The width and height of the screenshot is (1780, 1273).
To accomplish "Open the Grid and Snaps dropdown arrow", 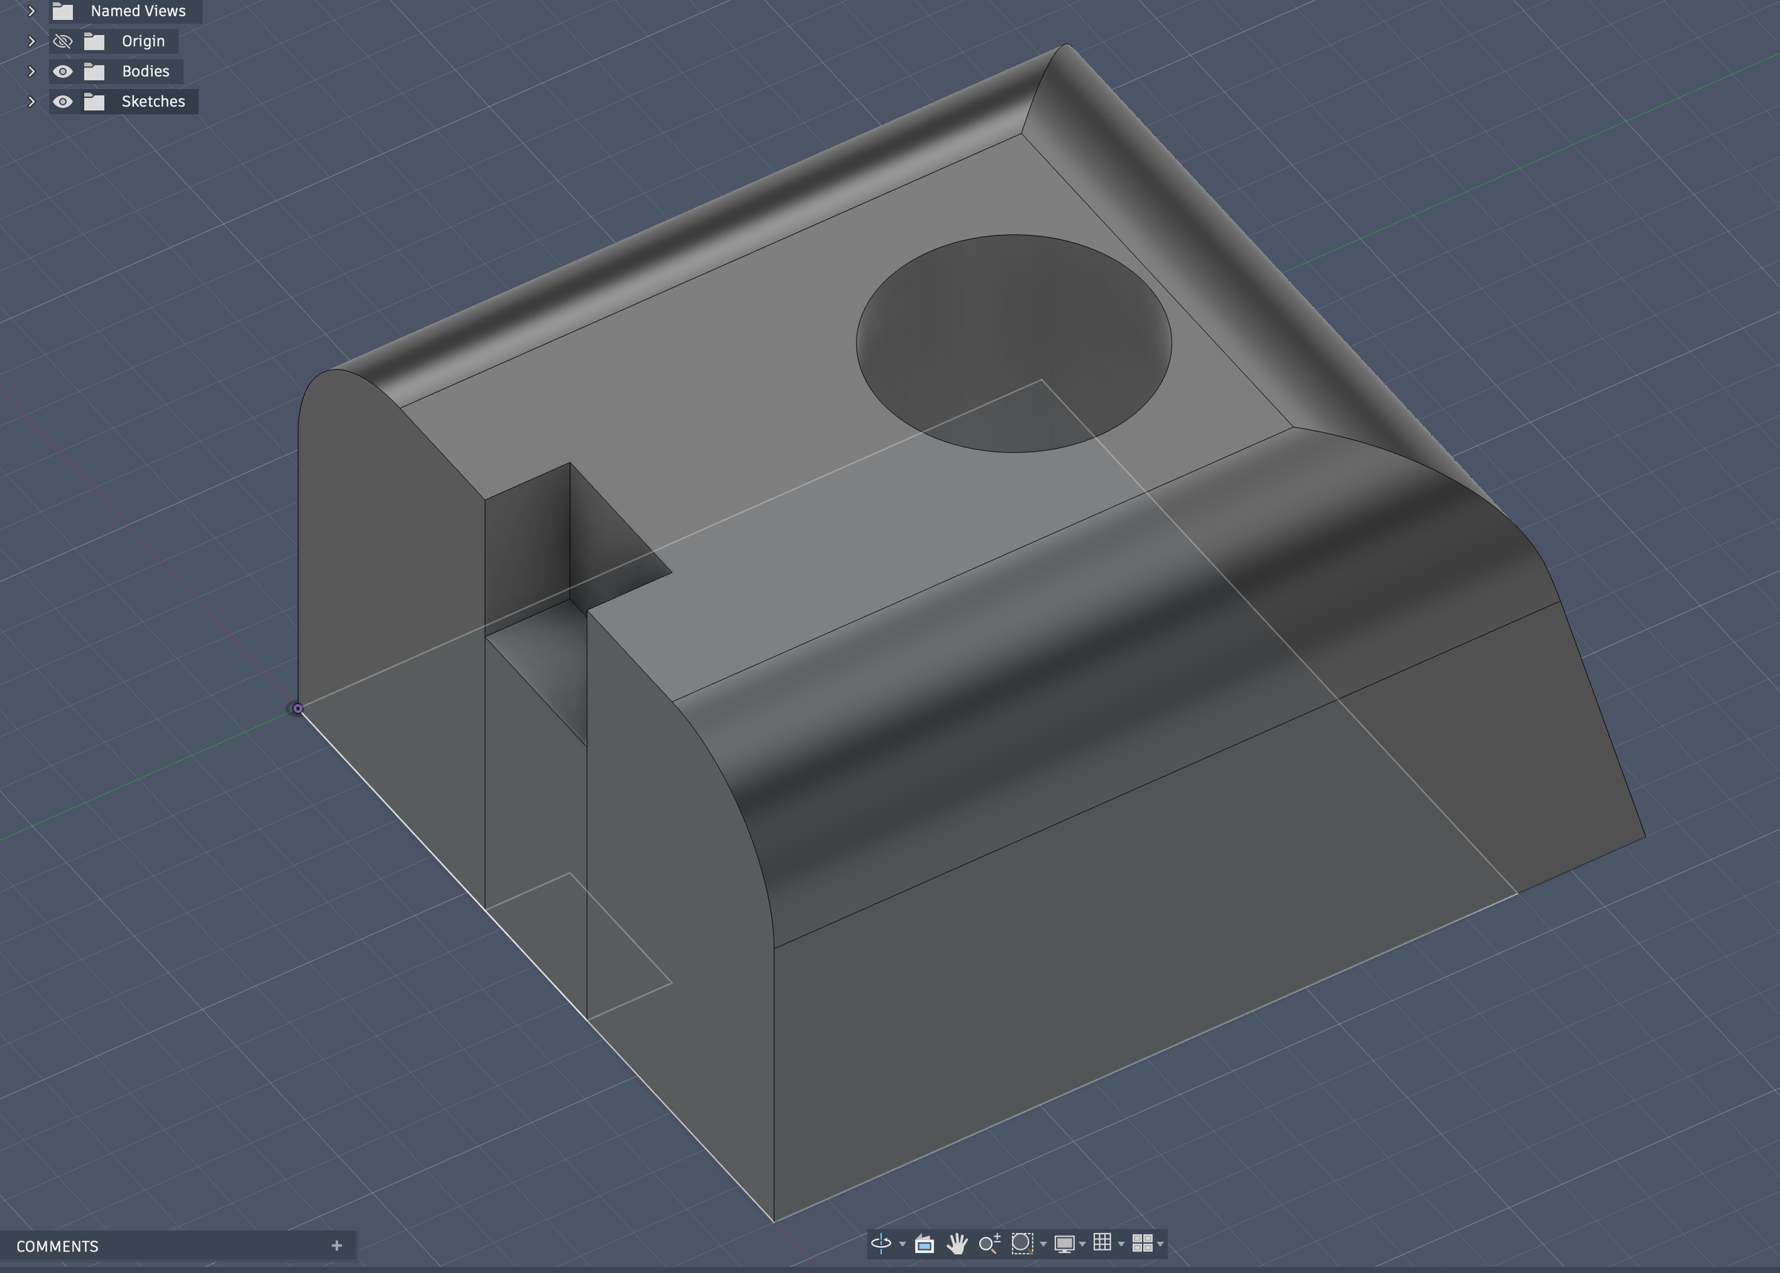I will [1121, 1244].
